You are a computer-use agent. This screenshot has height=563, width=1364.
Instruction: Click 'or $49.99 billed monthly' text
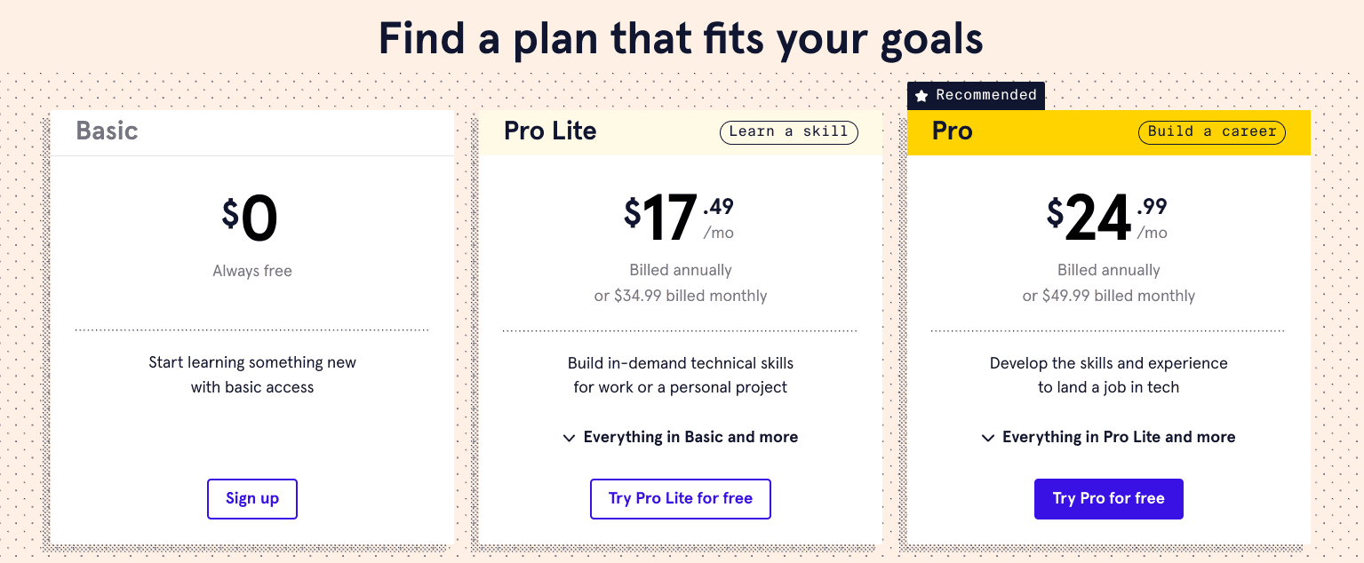tap(1108, 296)
